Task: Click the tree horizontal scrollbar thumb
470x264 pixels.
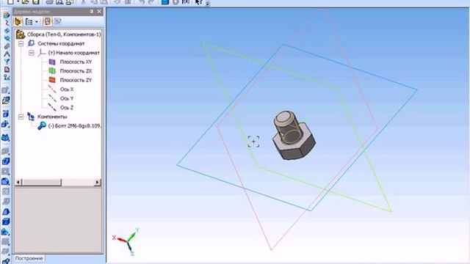Action: tap(42, 182)
